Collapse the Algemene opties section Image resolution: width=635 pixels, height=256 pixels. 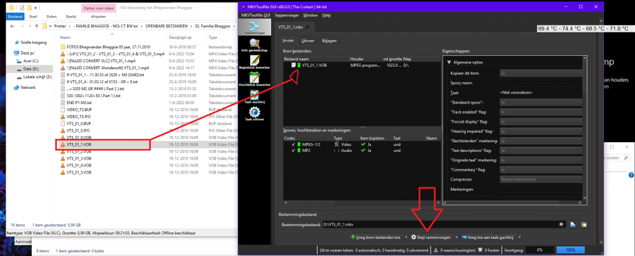click(449, 62)
